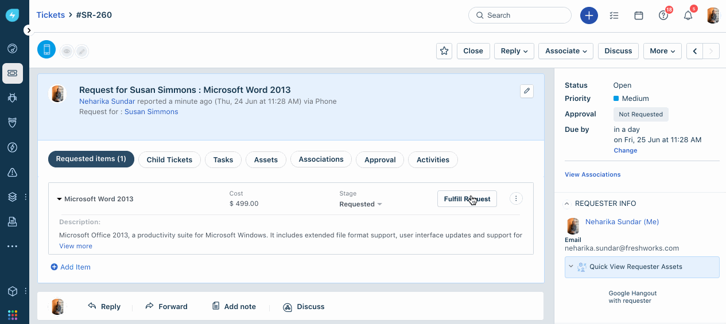
Task: Click Reply in the bottom action bar
Action: pos(104,307)
